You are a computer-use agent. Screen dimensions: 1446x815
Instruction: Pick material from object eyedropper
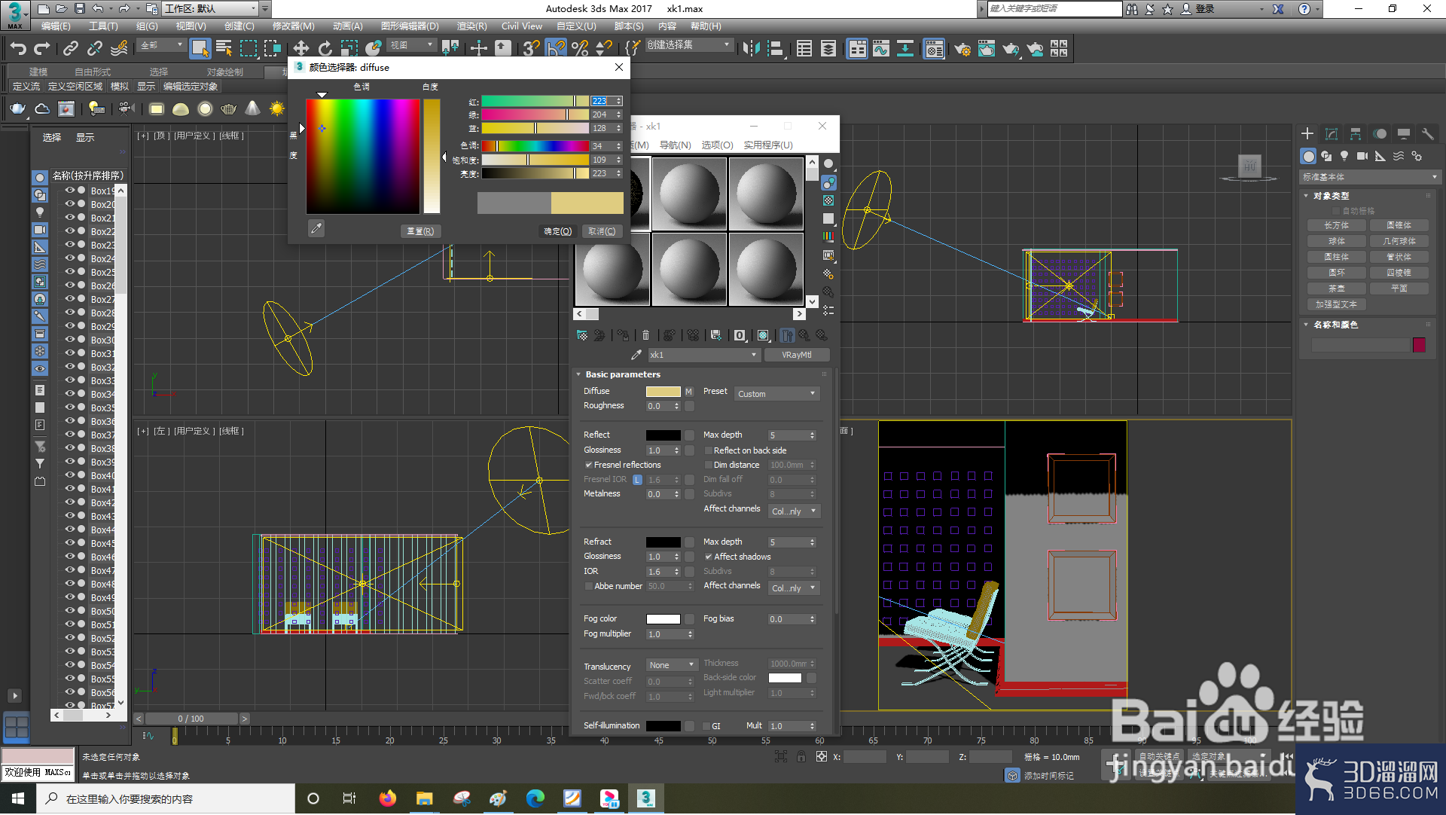(636, 355)
